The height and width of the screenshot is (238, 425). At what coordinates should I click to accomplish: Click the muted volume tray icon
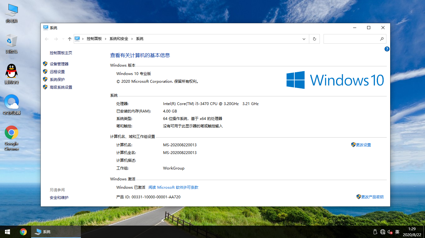[x=390, y=232]
